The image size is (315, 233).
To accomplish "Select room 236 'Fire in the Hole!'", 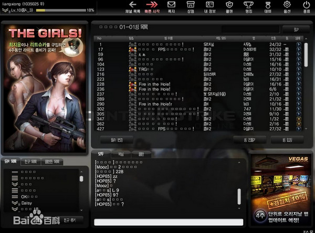I will (198, 89).
